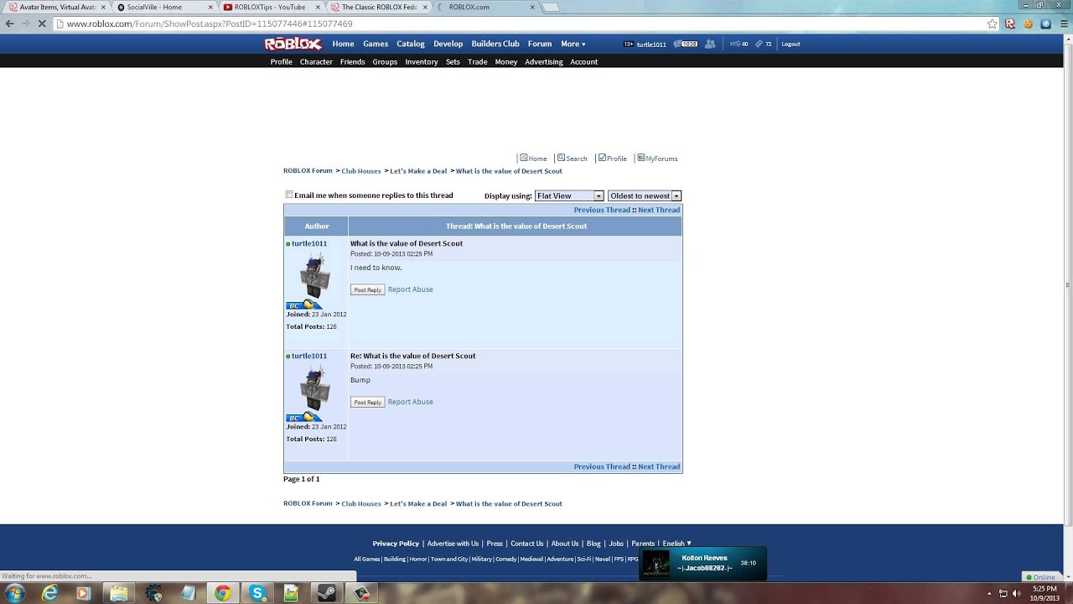Open Club Houses top breadcrumb link

point(361,171)
